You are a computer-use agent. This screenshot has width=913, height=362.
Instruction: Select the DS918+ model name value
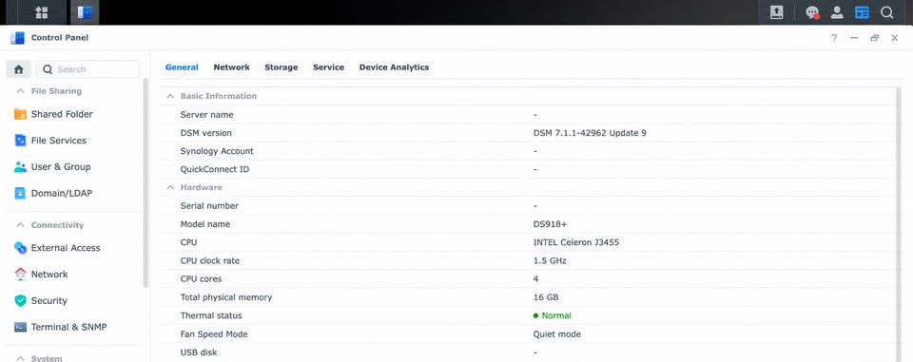(551, 224)
